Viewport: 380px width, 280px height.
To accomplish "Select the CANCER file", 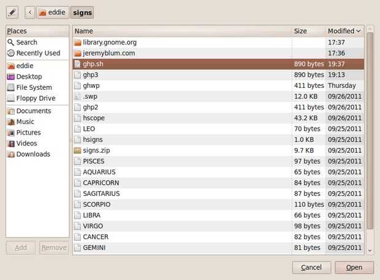I will pos(218,237).
